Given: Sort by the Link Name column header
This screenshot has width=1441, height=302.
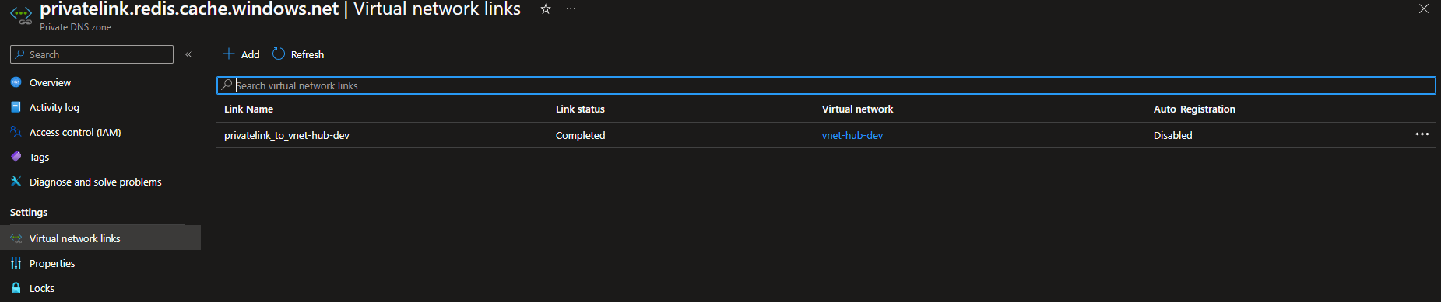Looking at the screenshot, I should 248,109.
